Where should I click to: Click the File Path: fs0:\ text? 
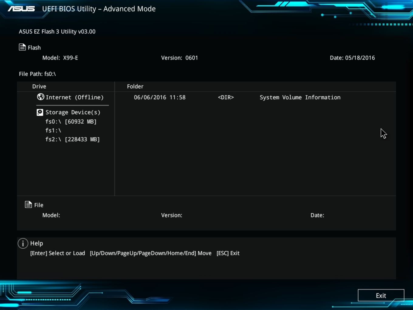pyautogui.click(x=37, y=74)
